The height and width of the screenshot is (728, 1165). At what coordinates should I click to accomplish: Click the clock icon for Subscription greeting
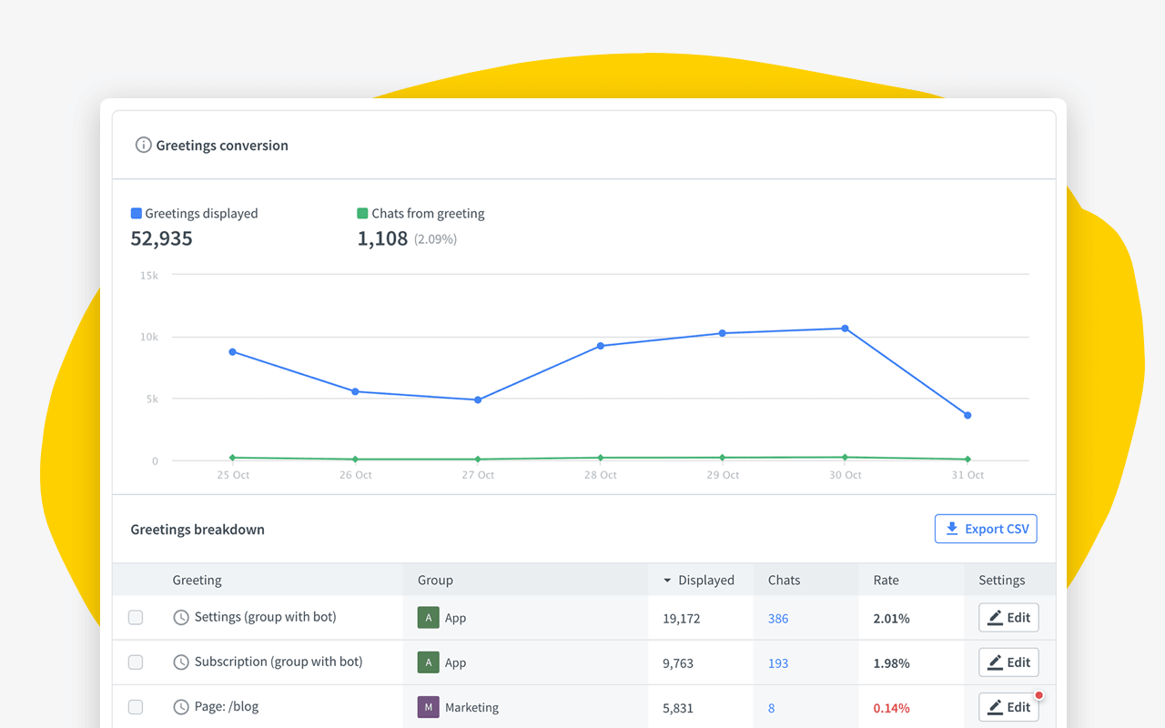point(181,662)
